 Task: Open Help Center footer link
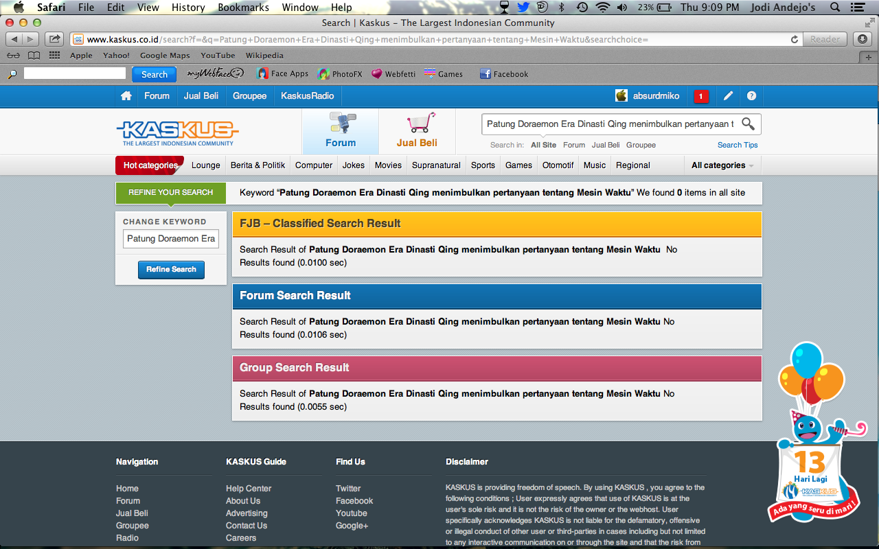pos(249,489)
